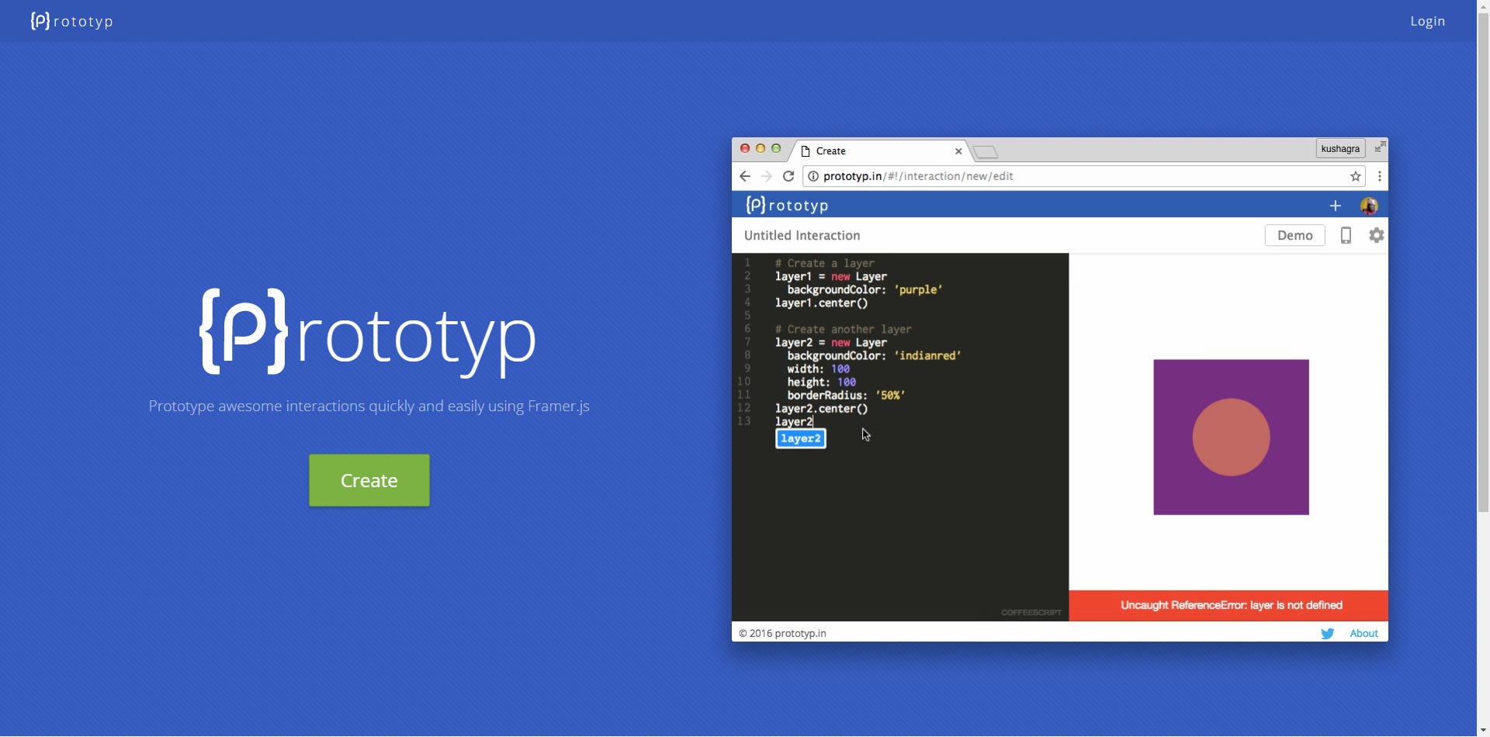Click the scrollbar down arrow at the bottom
The image size is (1490, 737).
pyautogui.click(x=1483, y=730)
